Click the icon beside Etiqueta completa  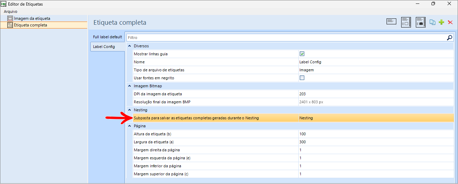click(10, 25)
